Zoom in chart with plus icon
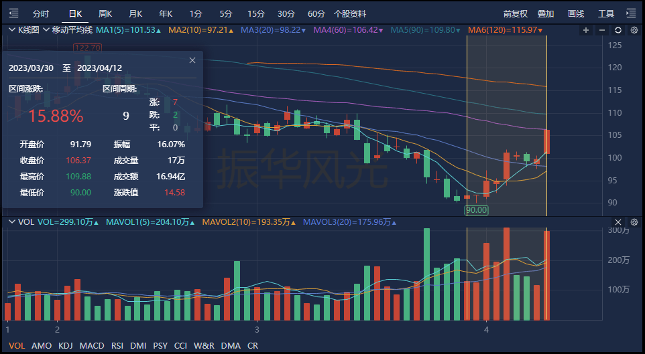The width and height of the screenshot is (645, 354). (x=586, y=30)
